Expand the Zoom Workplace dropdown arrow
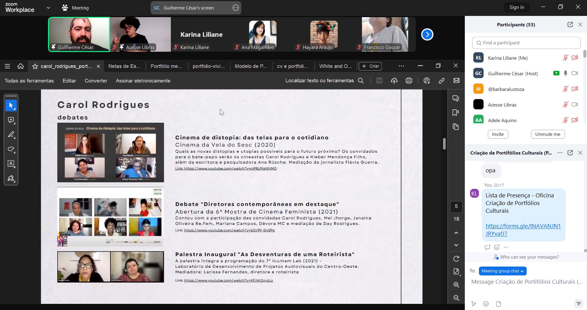This screenshot has height=310, width=587. coord(48,8)
